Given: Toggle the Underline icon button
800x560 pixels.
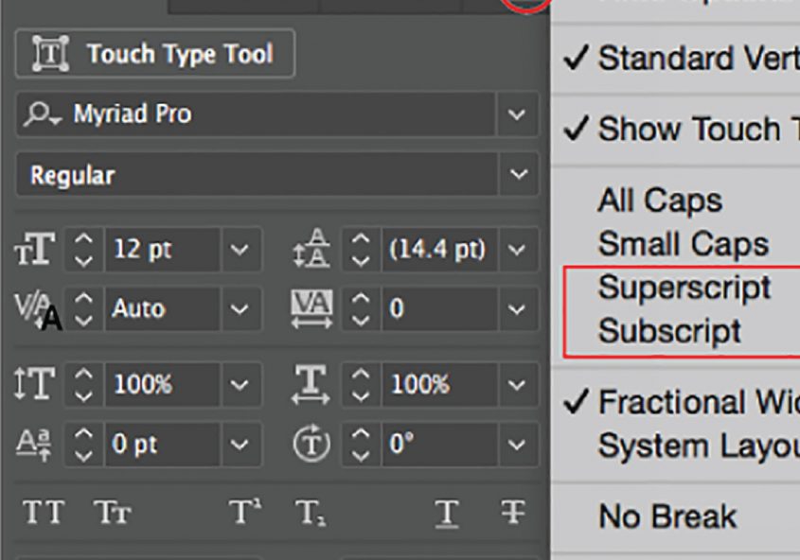Looking at the screenshot, I should click(446, 514).
